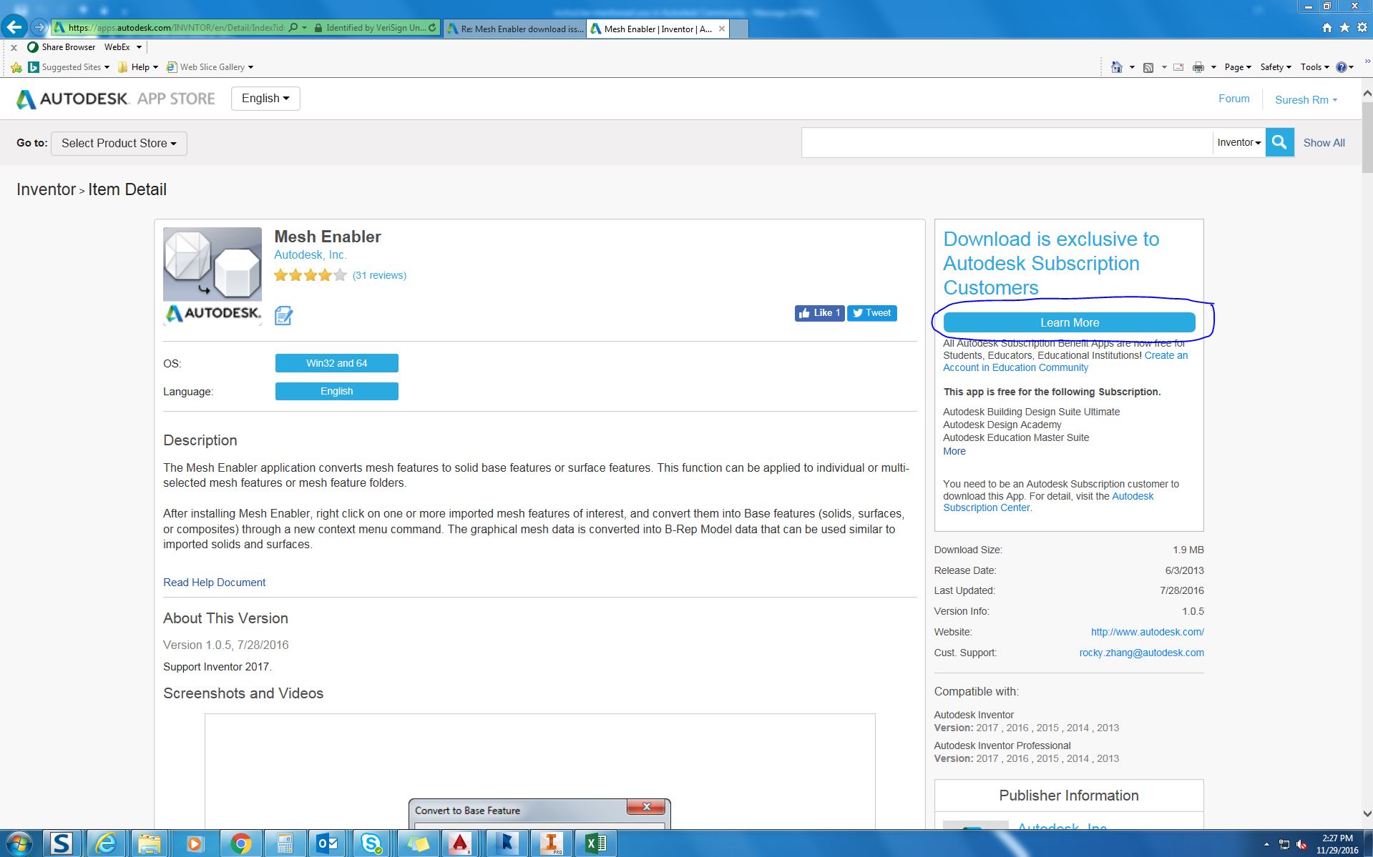Click the blue Help question mark icon
Viewport: 1373px width, 857px height.
pyautogui.click(x=1342, y=67)
